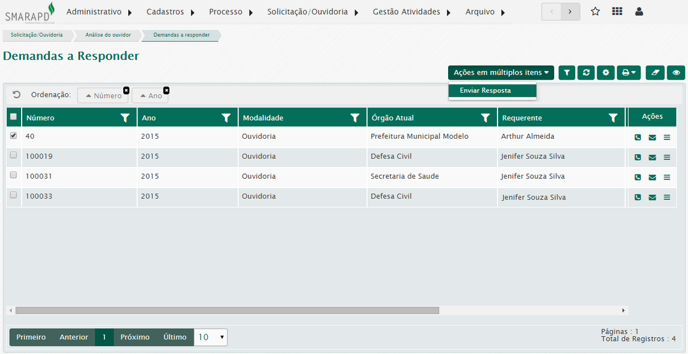Screen dimensions: 688x354
Task: Check the checkbox for demand 100031
Action: tap(14, 175)
